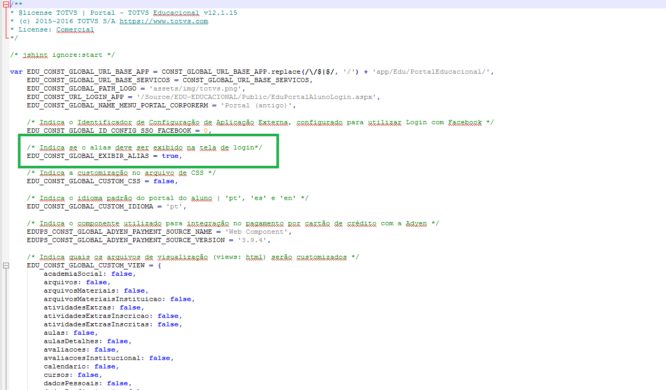Click the EDU_CONST_GLOBAL_EXIBIR_ALIAS identifier

88,156
